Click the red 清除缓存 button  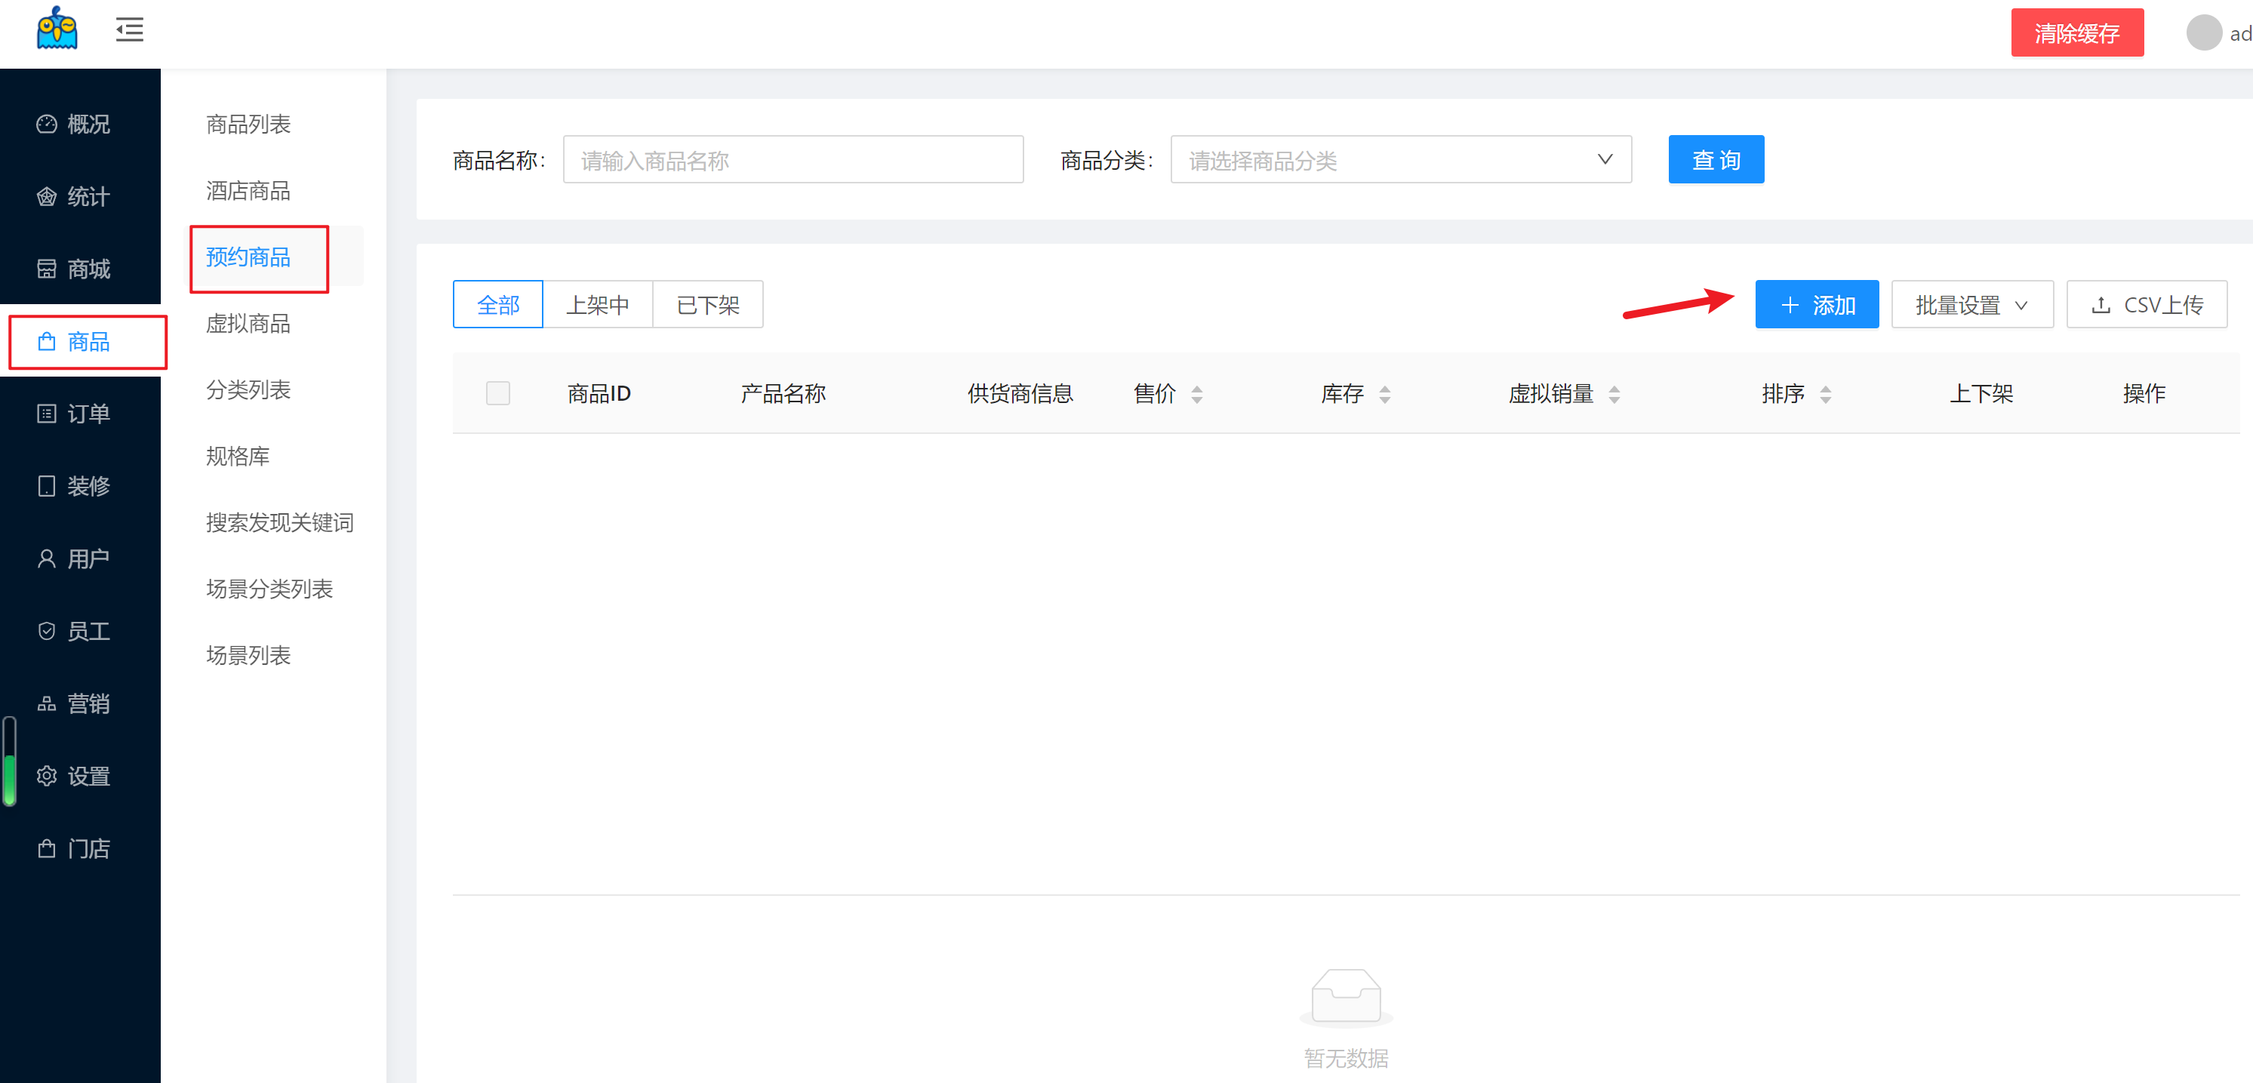click(x=2076, y=33)
